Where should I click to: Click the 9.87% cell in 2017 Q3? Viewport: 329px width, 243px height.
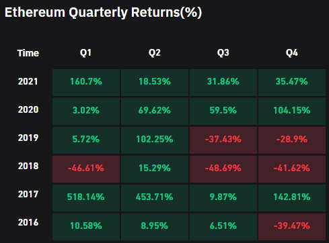[x=223, y=198]
